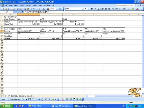Open Line Style options

pos(67,99)
